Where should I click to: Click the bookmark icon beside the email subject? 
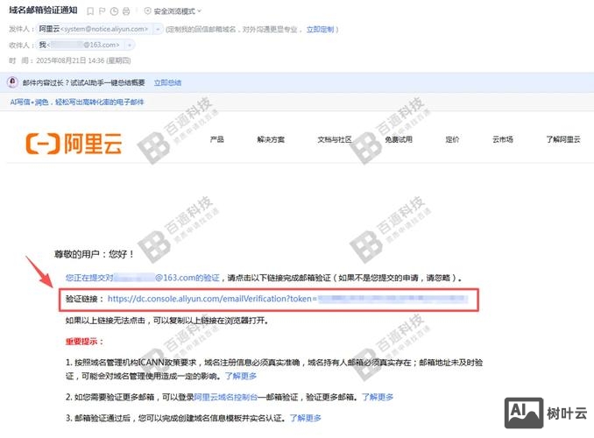coord(90,11)
